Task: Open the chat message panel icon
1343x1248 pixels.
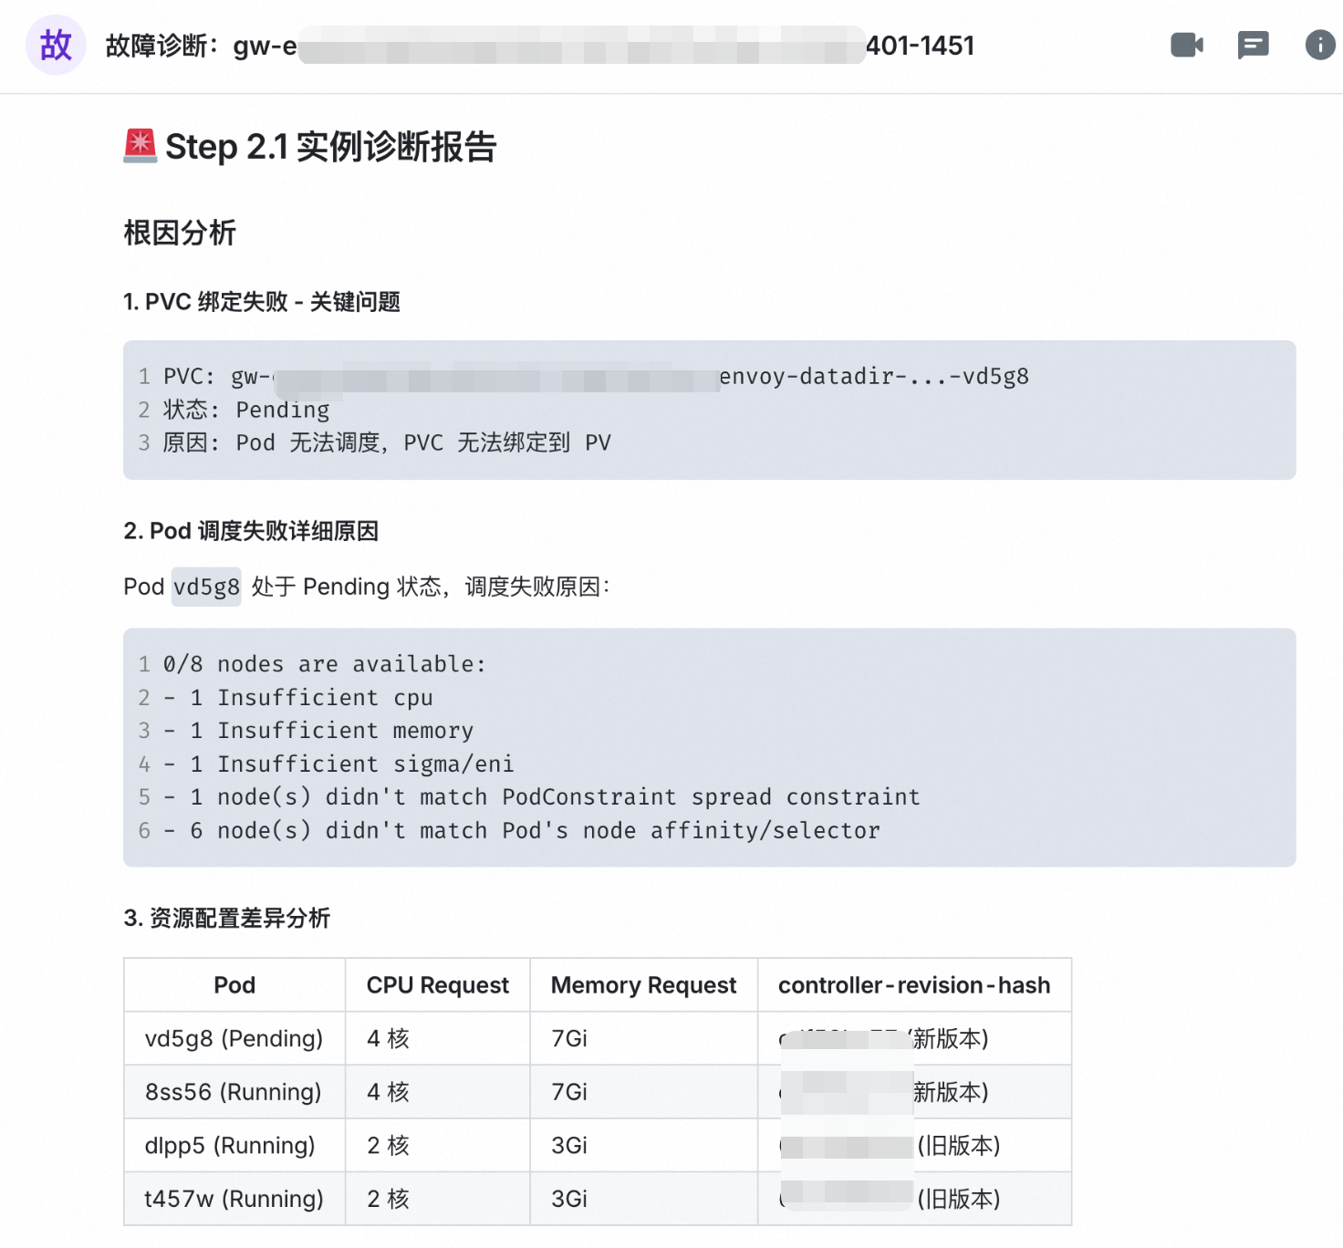Action: coord(1254,45)
